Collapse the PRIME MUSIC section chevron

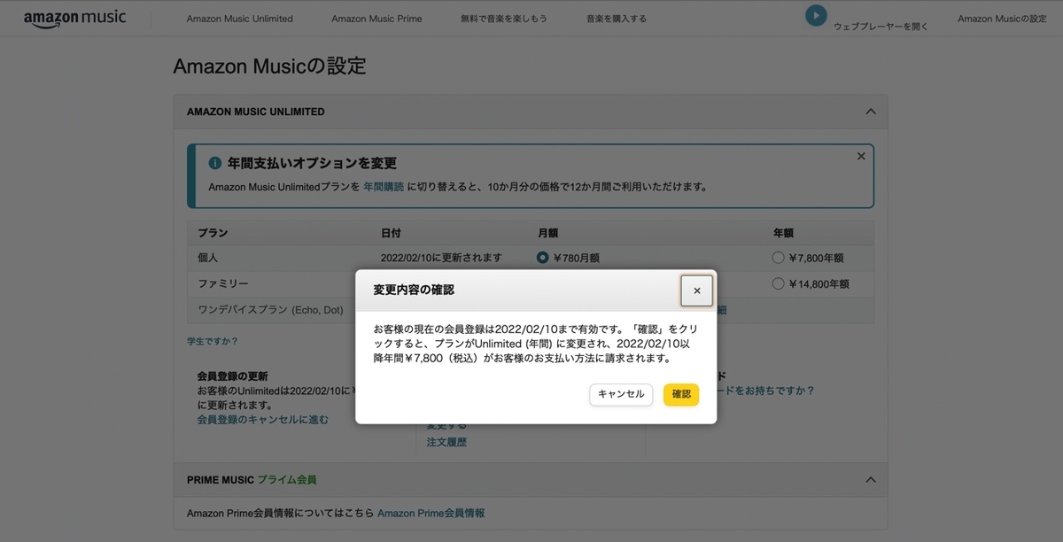tap(870, 479)
